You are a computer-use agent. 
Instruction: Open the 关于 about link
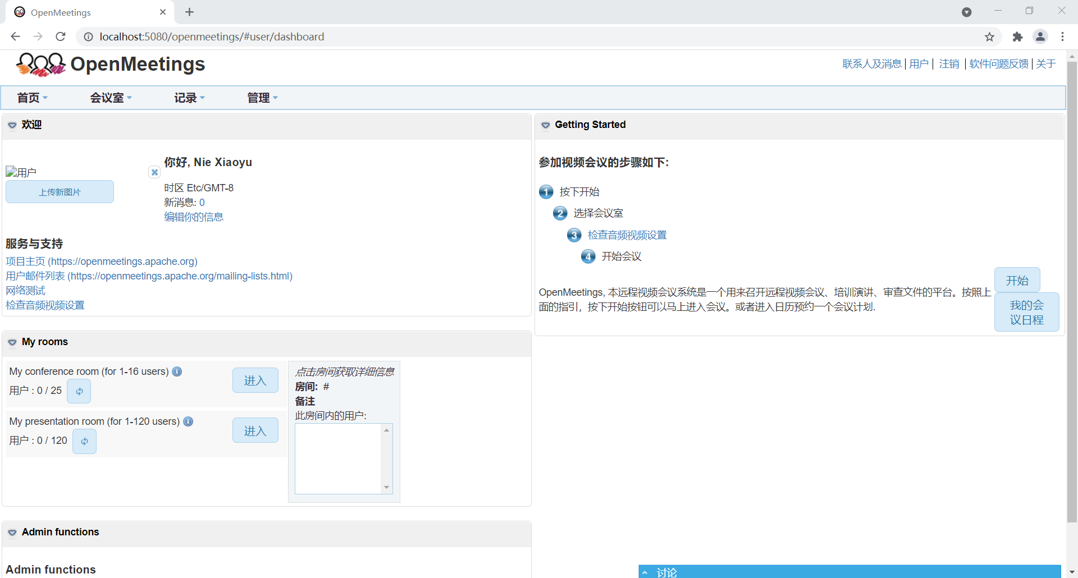1045,64
